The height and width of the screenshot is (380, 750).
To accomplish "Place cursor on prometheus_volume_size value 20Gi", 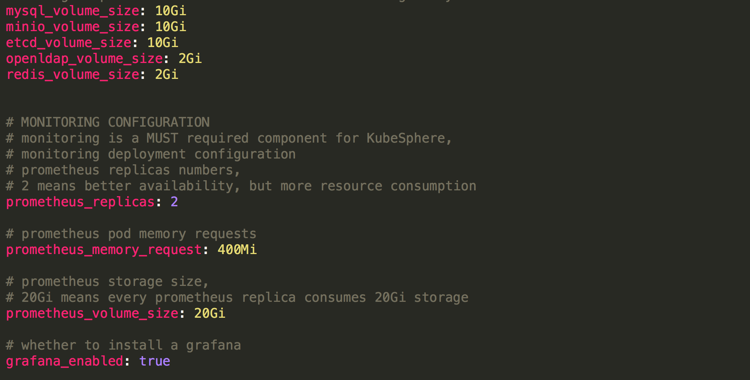I will click(210, 313).
